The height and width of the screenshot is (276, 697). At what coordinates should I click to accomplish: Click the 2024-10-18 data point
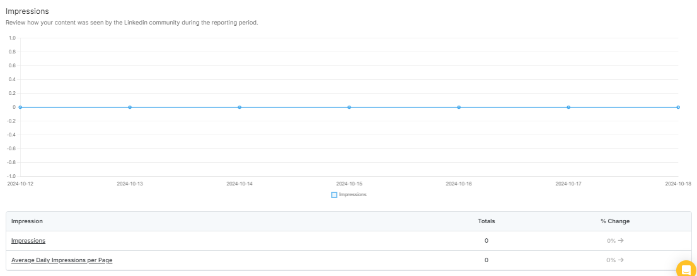click(678, 108)
